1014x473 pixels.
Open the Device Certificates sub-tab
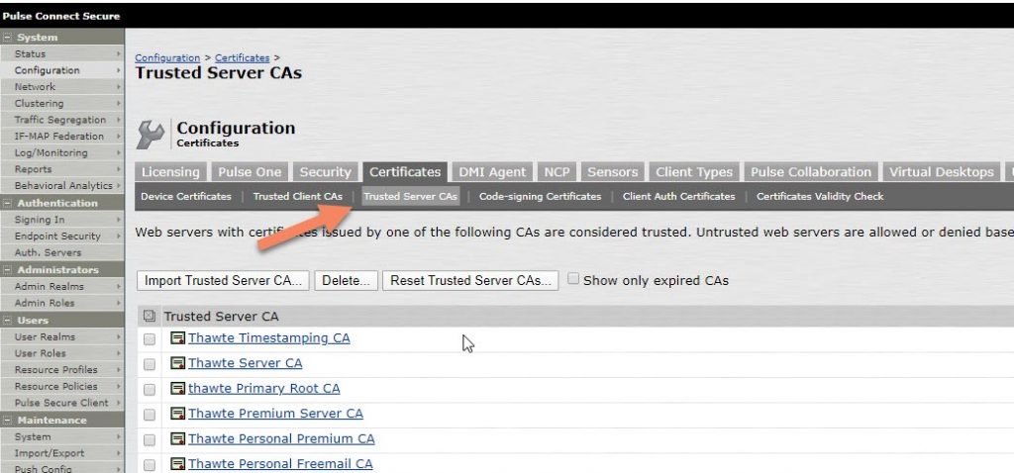point(186,197)
